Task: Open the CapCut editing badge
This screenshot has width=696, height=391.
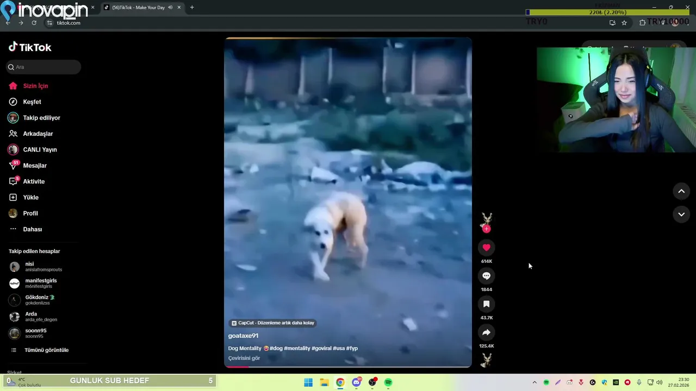Action: pyautogui.click(x=272, y=323)
